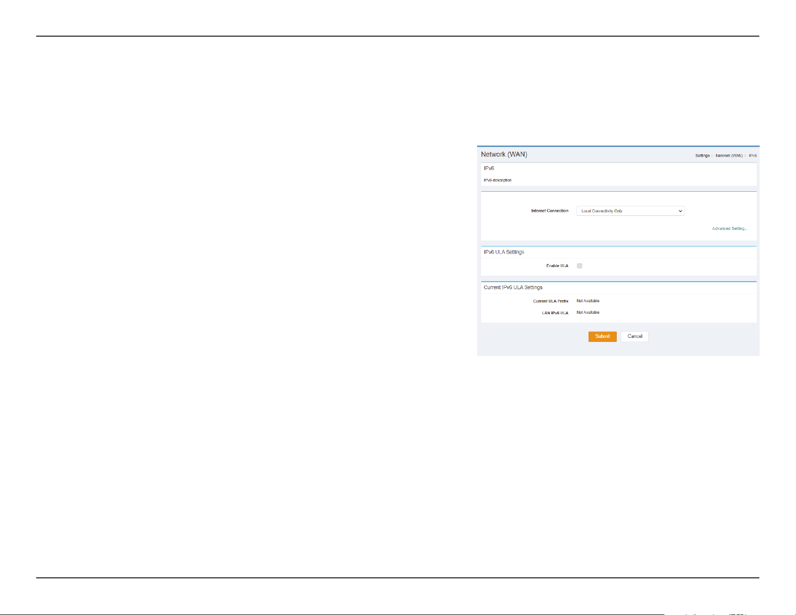Click the IPv6 ULA Settings heading
The height and width of the screenshot is (615, 796).
click(504, 252)
